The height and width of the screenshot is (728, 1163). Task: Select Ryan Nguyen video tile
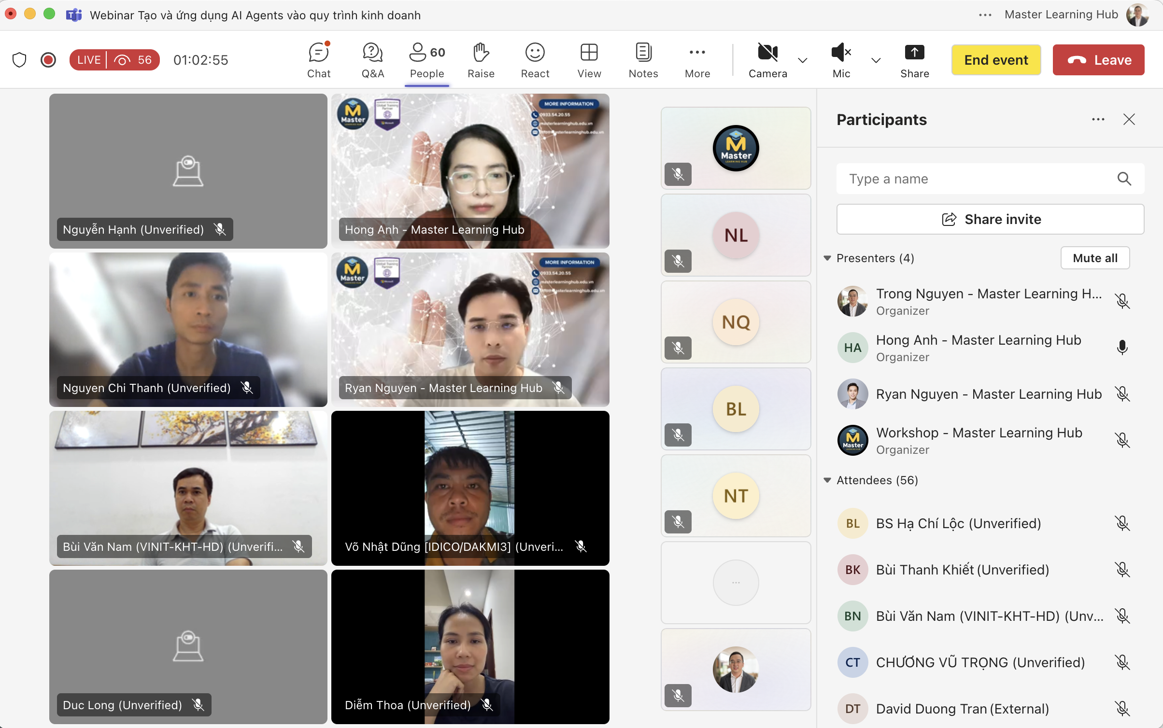click(470, 330)
